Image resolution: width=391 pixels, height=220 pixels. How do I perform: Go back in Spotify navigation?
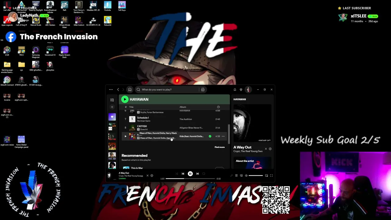[118, 90]
